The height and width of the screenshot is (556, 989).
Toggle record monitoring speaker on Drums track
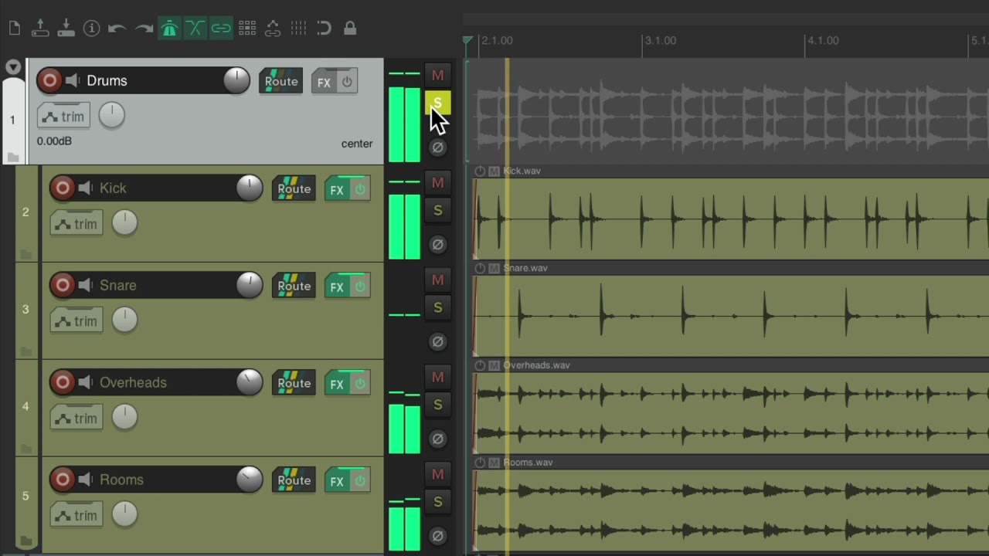[73, 80]
